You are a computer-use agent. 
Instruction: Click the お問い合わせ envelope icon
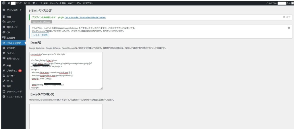click(4, 58)
